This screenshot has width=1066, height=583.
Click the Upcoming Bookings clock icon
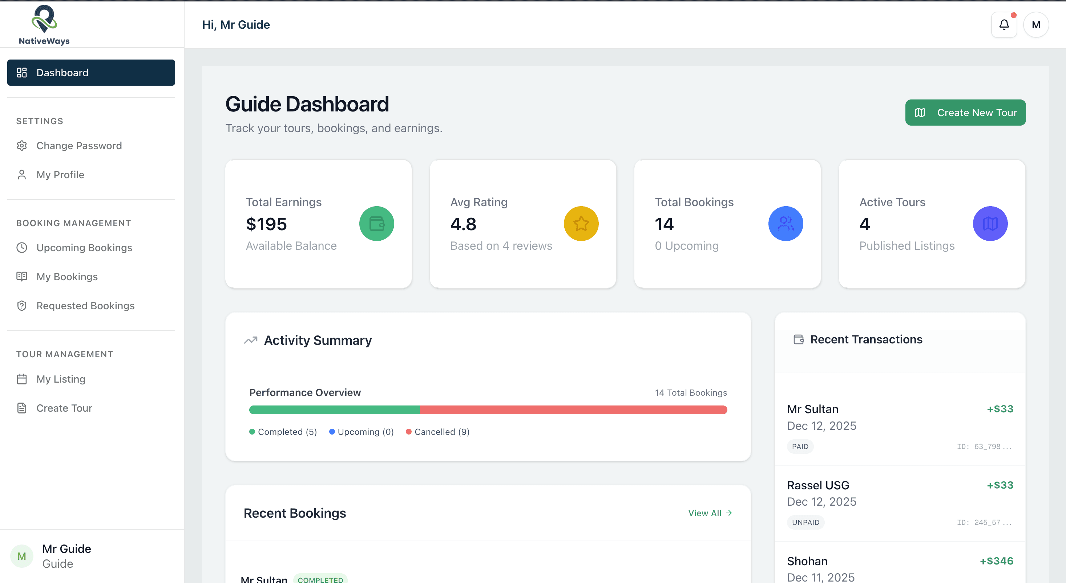[22, 248]
